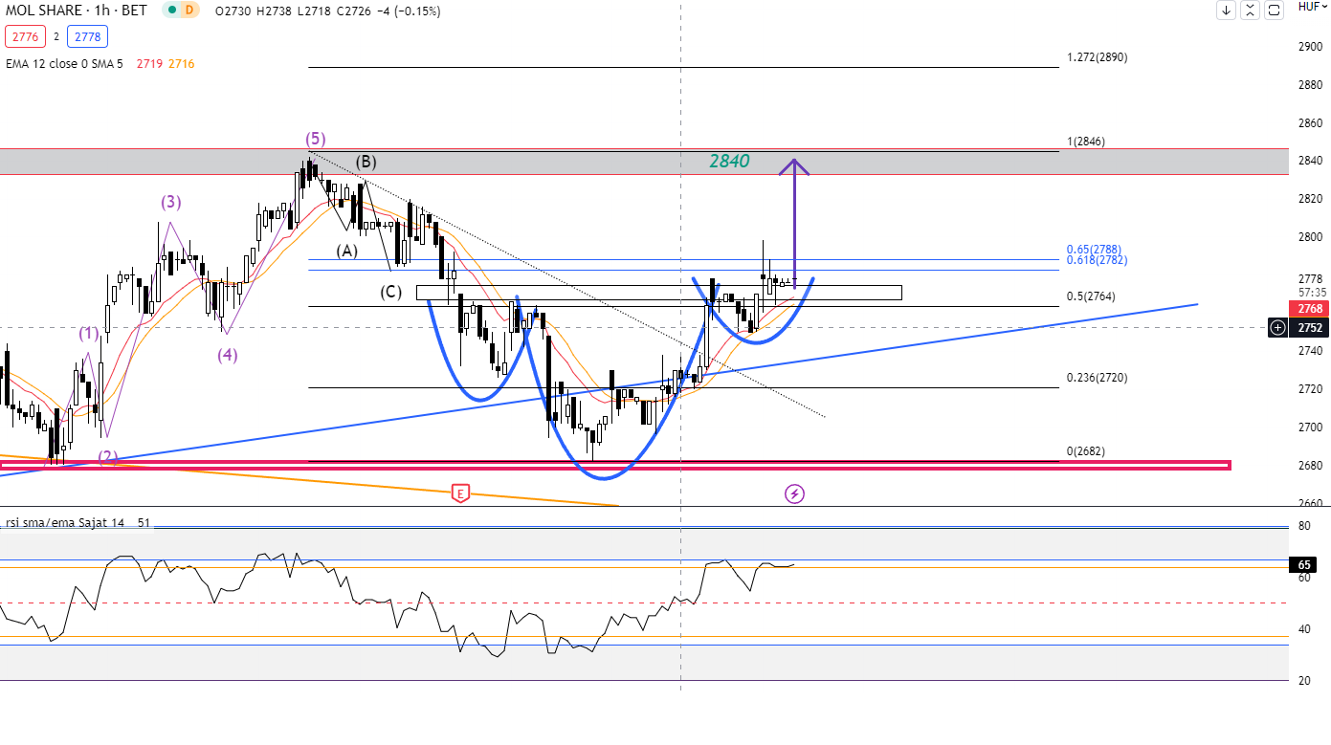1331x745 pixels.
Task: Click the 1.272(2890) Fibonacci level label
Action: click(1098, 57)
